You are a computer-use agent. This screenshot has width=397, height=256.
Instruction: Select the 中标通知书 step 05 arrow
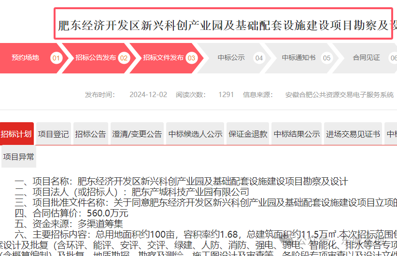click(x=302, y=58)
